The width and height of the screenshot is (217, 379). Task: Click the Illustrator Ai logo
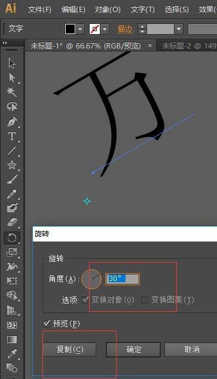(11, 9)
